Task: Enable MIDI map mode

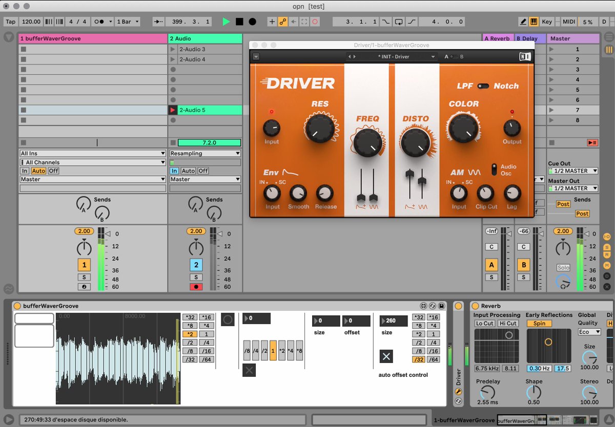Action: pyautogui.click(x=569, y=22)
